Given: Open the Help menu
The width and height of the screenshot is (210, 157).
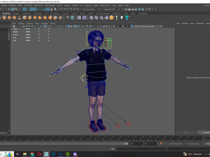Looking at the screenshot, I should point(127,5).
